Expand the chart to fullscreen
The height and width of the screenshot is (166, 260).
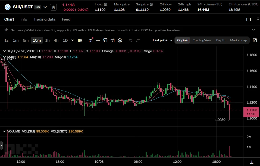tap(255, 40)
